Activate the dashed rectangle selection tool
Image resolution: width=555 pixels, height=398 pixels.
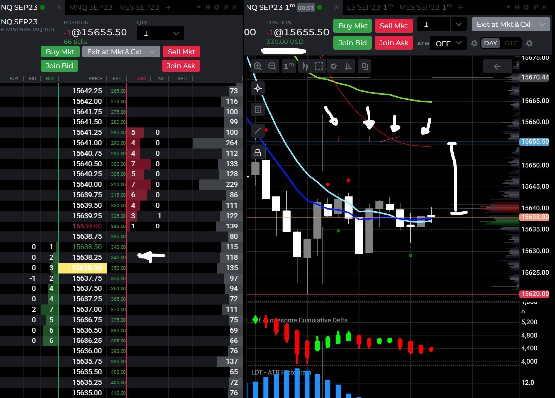(x=319, y=66)
